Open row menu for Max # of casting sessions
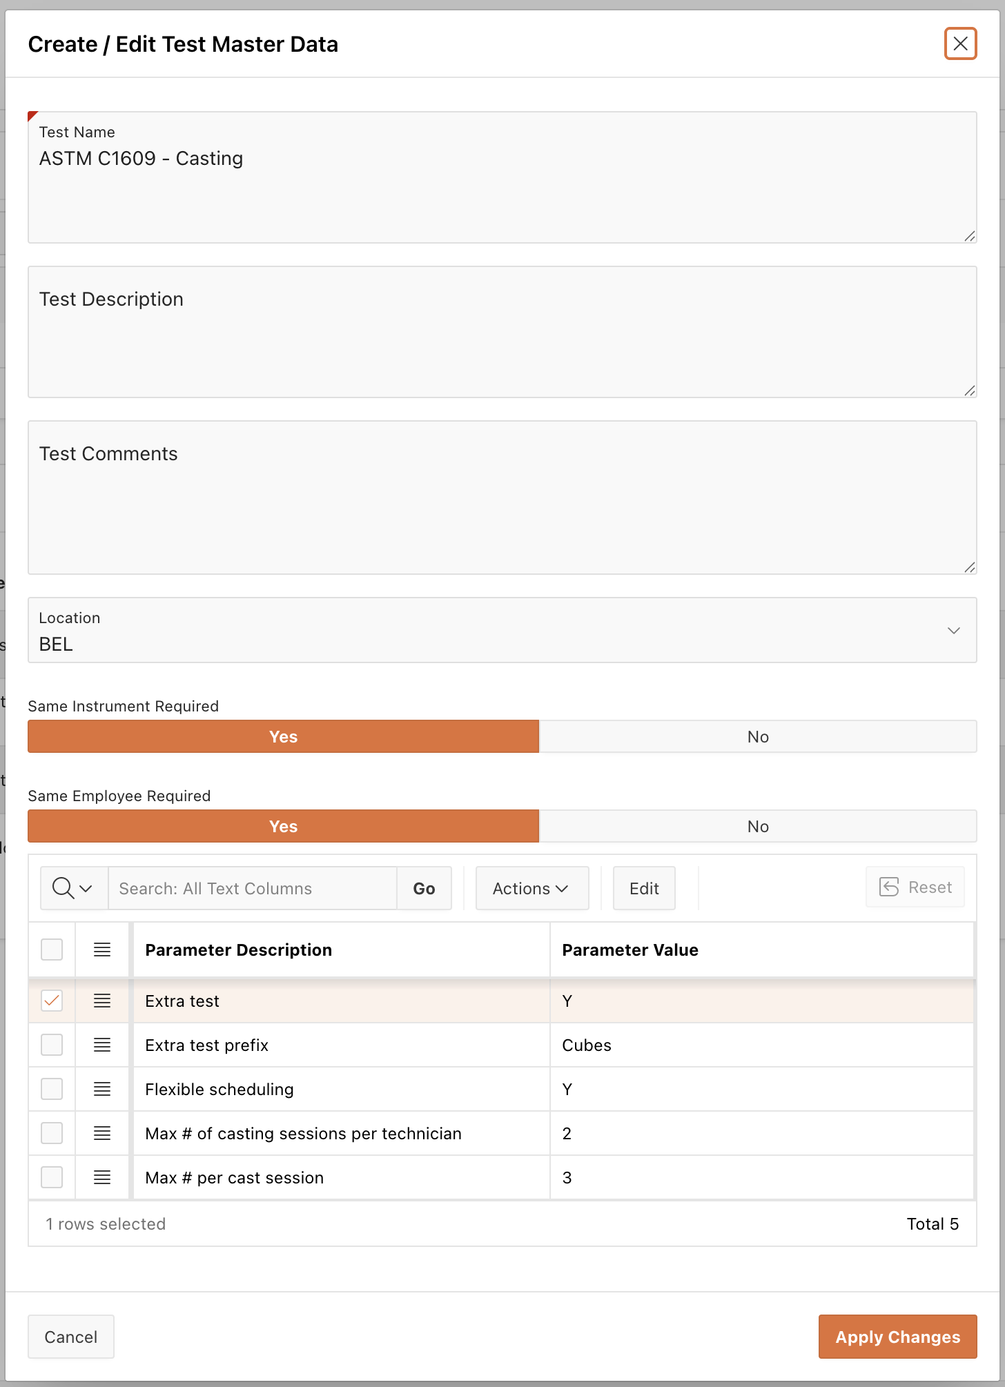1005x1387 pixels. click(102, 1133)
